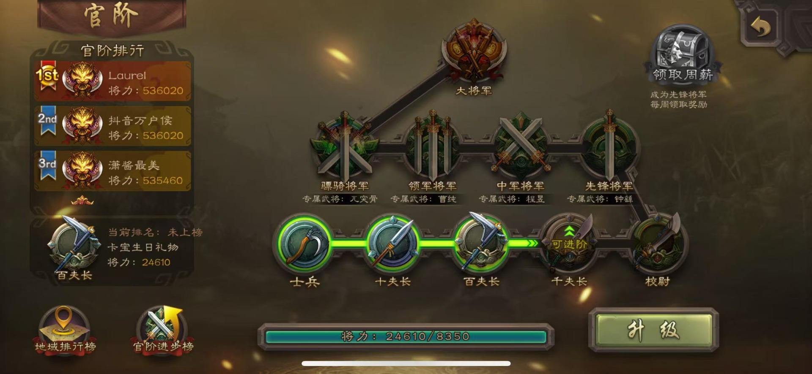Screen dimensions: 812x374
Task: Tap the 中军将军 crossed-swords icon
Action: pyautogui.click(x=520, y=146)
